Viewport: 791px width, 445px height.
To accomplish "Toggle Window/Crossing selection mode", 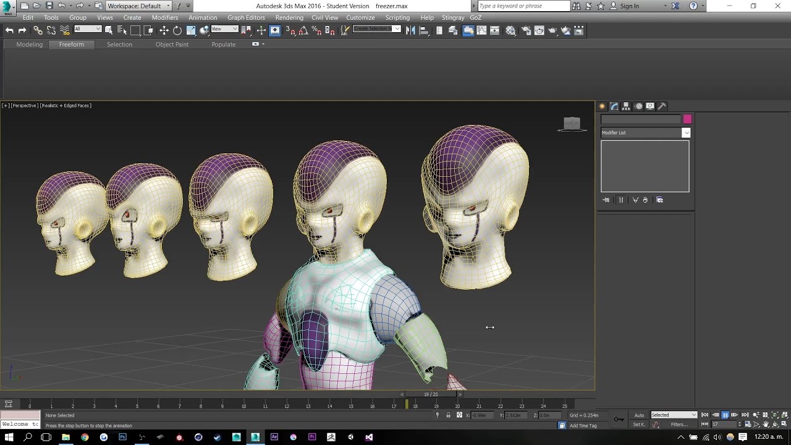I will click(149, 30).
